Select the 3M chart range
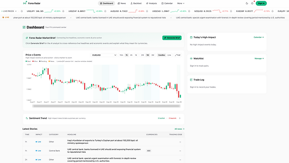Viewport: 289px width, 163px height. [x=153, y=55]
